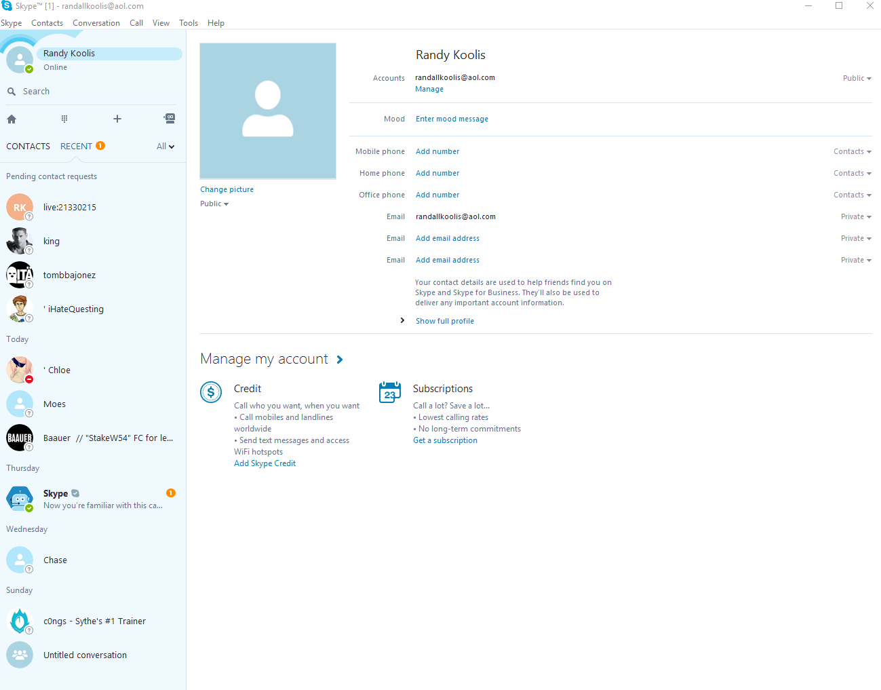
Task: Click Randy Koolis avatar in sidebar
Action: (20, 60)
